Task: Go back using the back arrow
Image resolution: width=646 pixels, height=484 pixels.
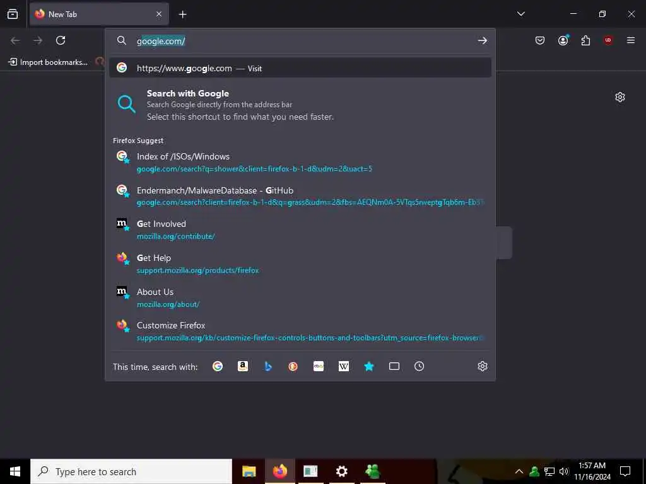Action: [x=15, y=40]
